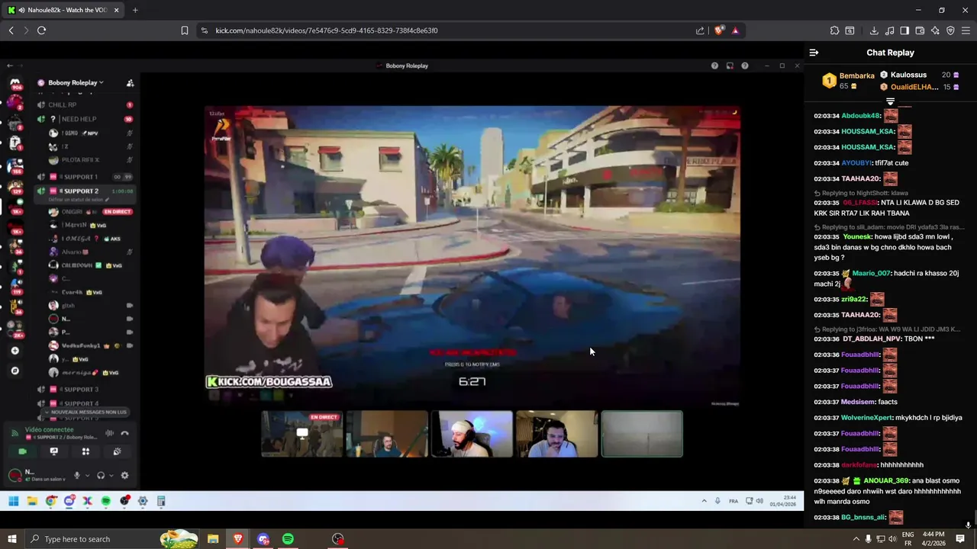
Task: Open browser downloads
Action: pos(874,30)
